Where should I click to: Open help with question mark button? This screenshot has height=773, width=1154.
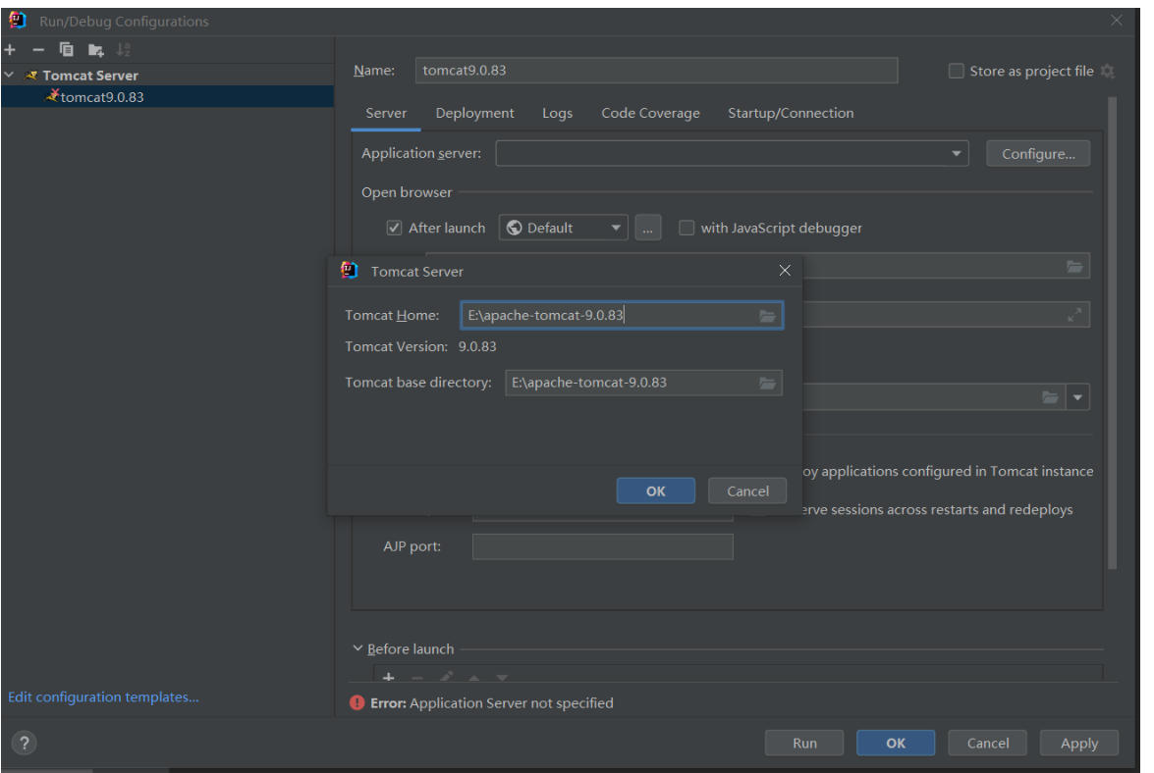click(x=25, y=743)
